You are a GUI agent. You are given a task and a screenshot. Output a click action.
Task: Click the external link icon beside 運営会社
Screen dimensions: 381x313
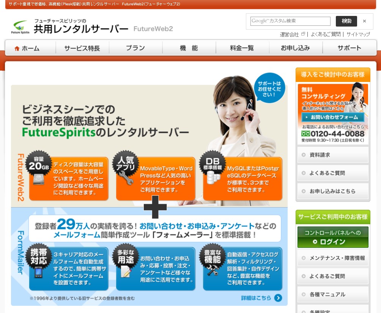(303, 34)
